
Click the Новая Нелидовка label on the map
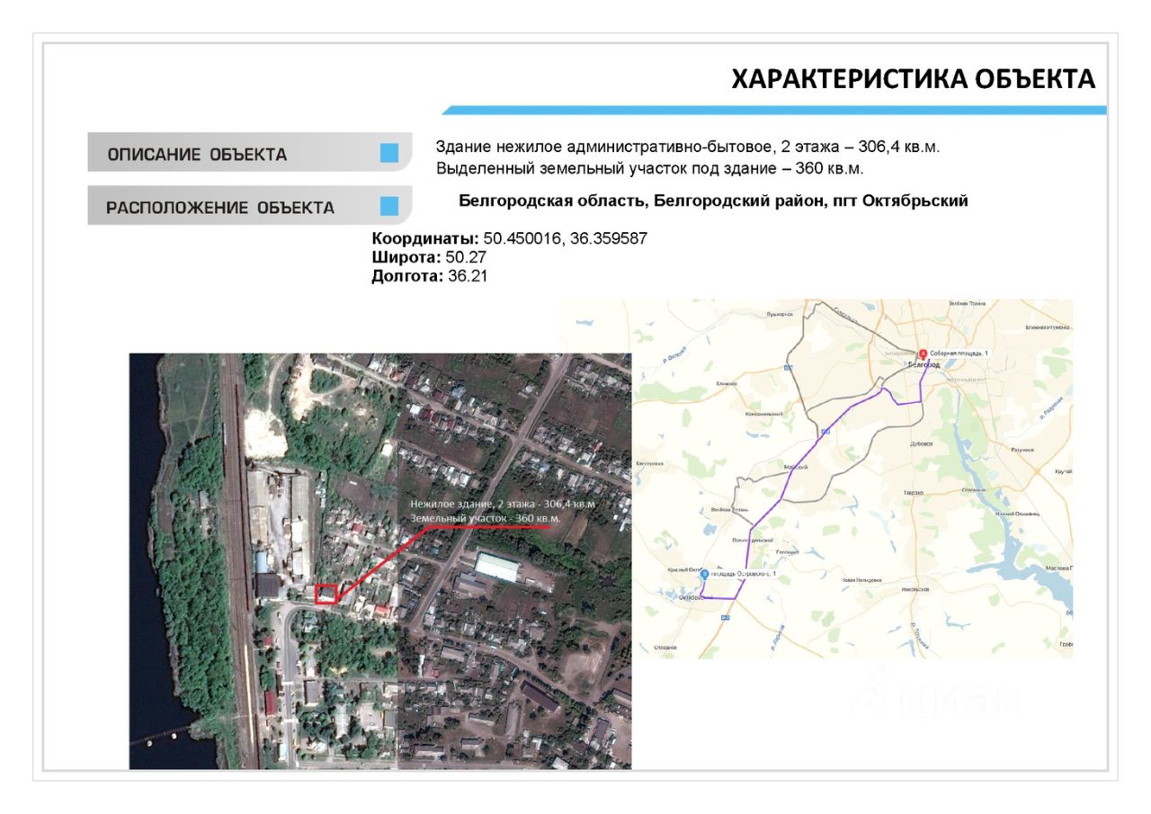pyautogui.click(x=862, y=580)
